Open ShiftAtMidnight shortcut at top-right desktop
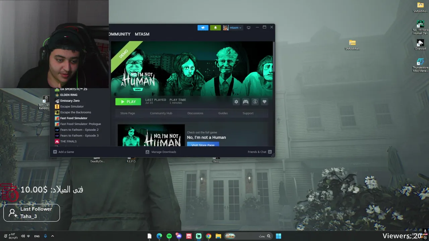Image resolution: width=429 pixels, height=241 pixels. (x=420, y=7)
